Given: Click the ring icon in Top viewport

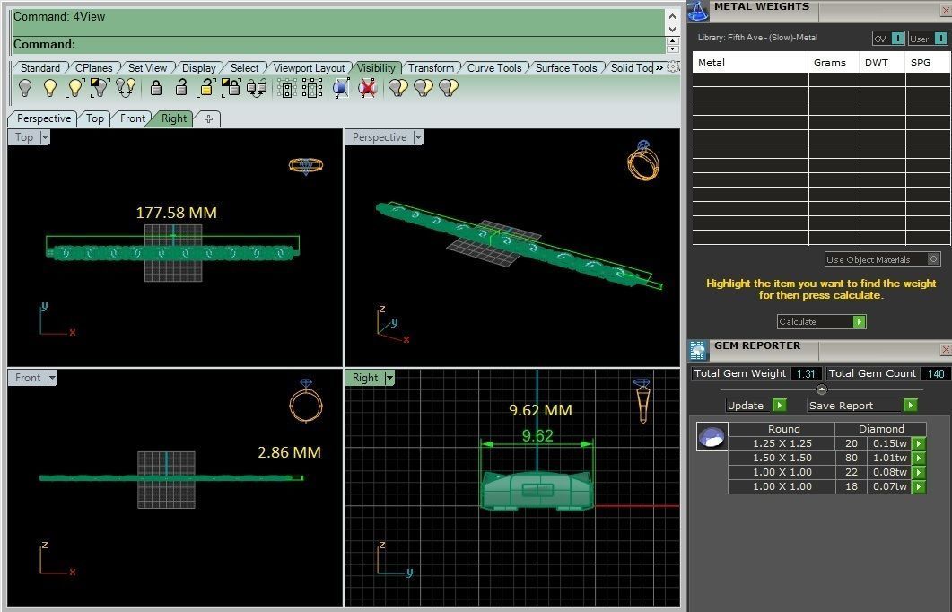Looking at the screenshot, I should pos(305,166).
